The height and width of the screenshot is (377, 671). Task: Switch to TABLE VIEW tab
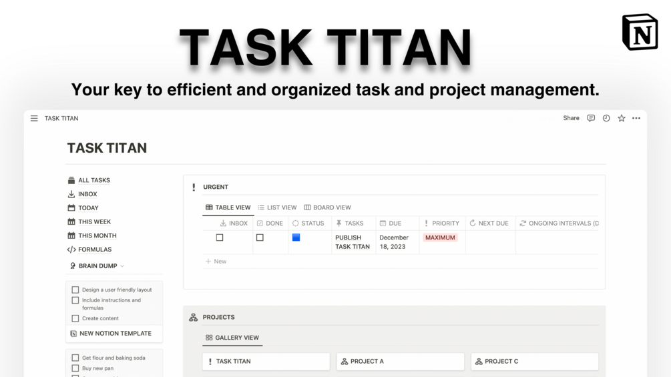[x=228, y=208]
